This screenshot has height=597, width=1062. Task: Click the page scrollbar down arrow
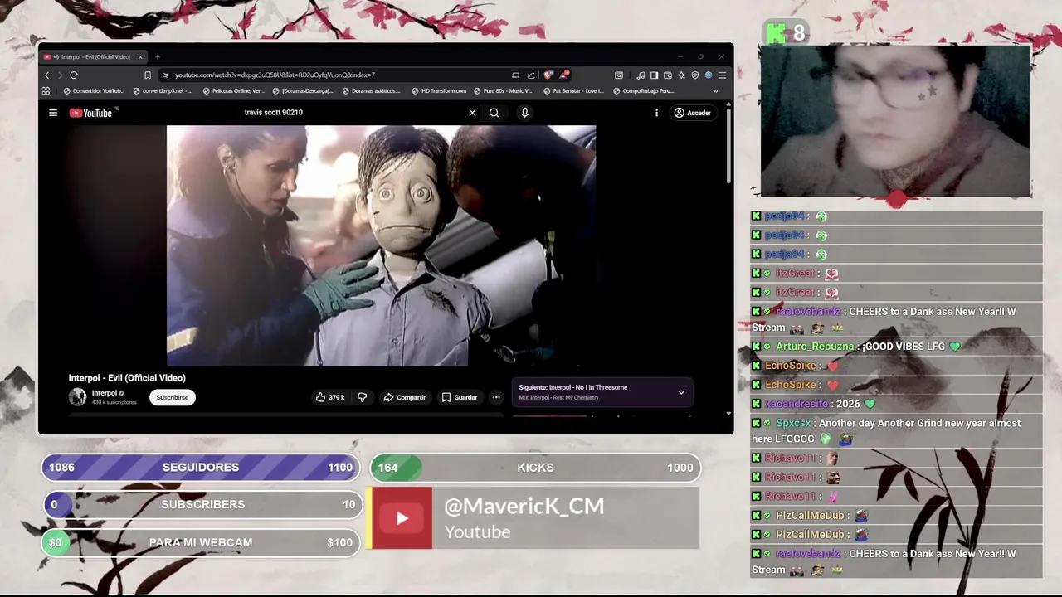point(728,413)
